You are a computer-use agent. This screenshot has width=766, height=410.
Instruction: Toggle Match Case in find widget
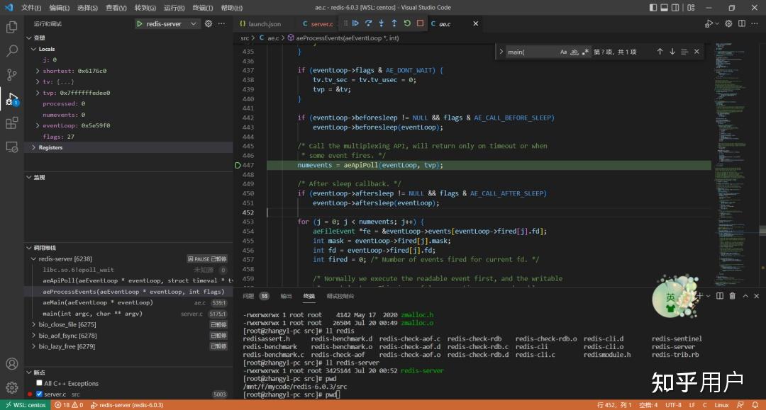(x=563, y=52)
